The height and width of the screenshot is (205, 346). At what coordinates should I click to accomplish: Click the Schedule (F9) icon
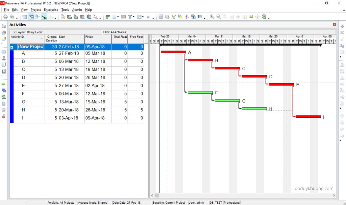coord(166,17)
